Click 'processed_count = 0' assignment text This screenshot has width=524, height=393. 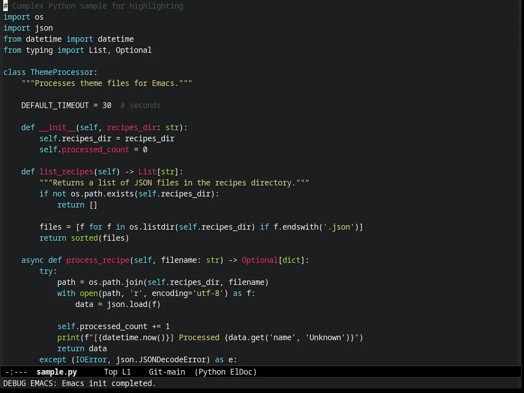click(x=104, y=149)
